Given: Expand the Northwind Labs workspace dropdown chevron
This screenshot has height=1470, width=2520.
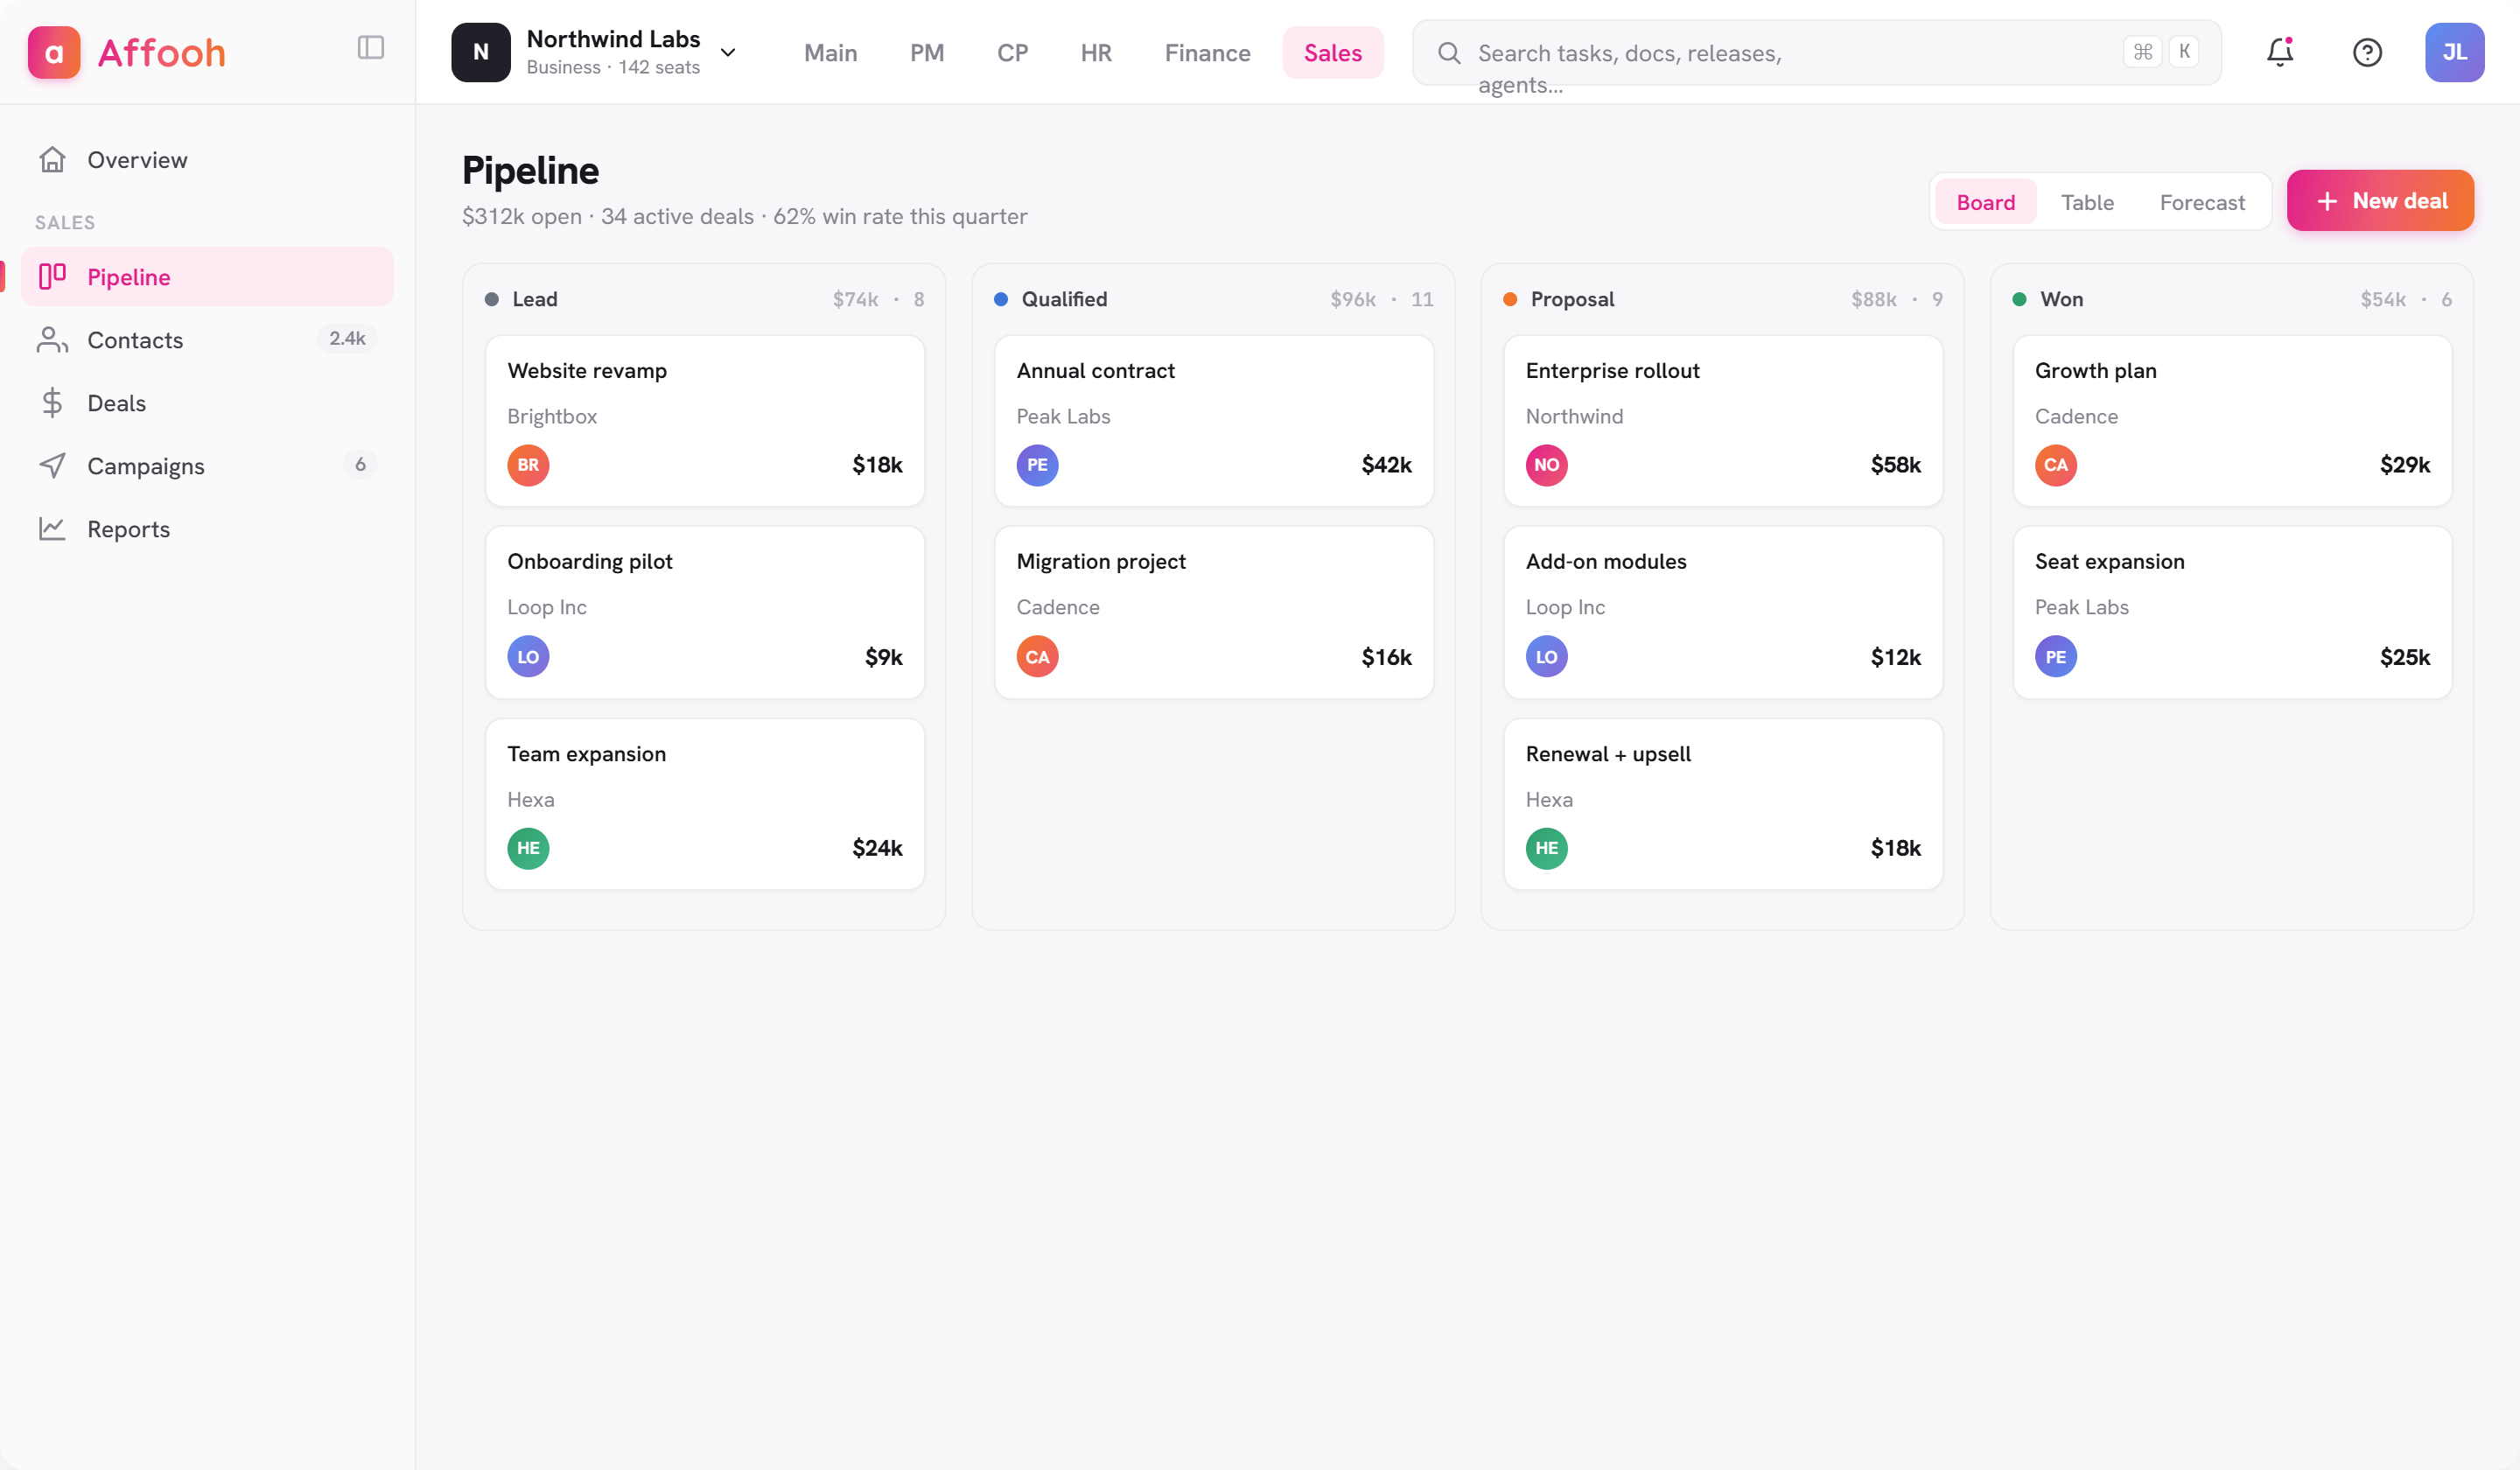Looking at the screenshot, I should point(728,53).
